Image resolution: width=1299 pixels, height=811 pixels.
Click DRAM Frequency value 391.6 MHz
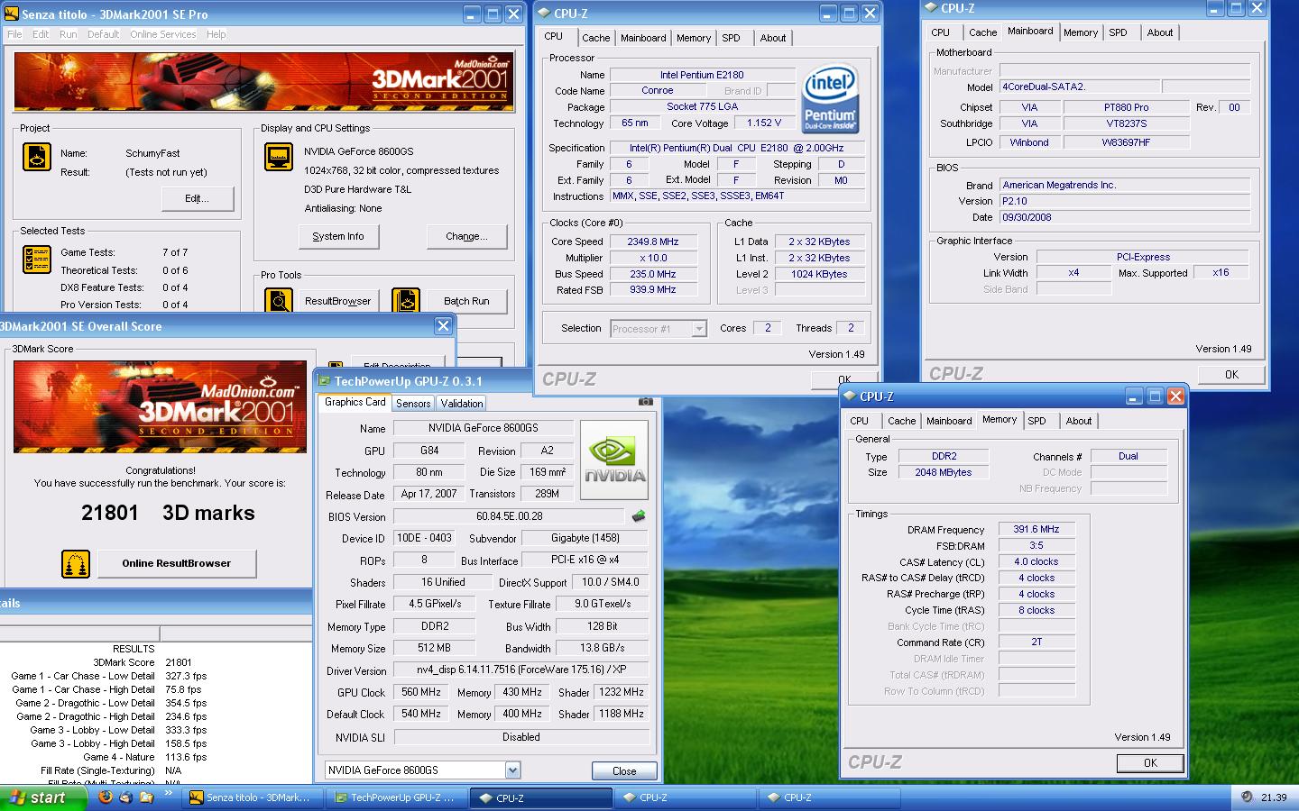pos(1036,530)
